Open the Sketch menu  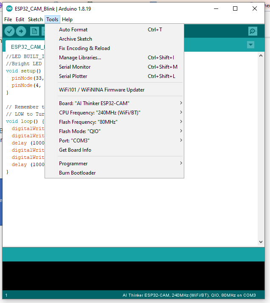pos(35,19)
